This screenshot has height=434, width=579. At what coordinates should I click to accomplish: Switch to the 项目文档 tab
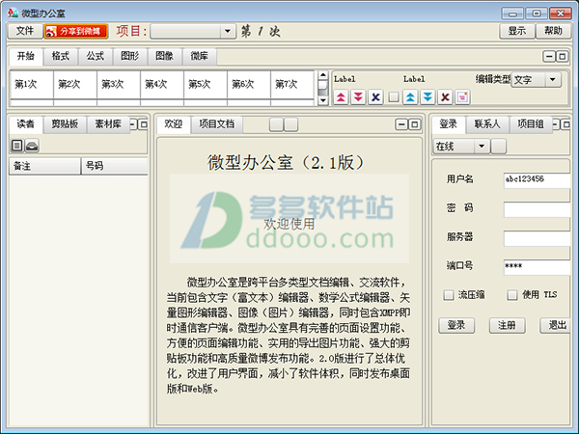(217, 124)
